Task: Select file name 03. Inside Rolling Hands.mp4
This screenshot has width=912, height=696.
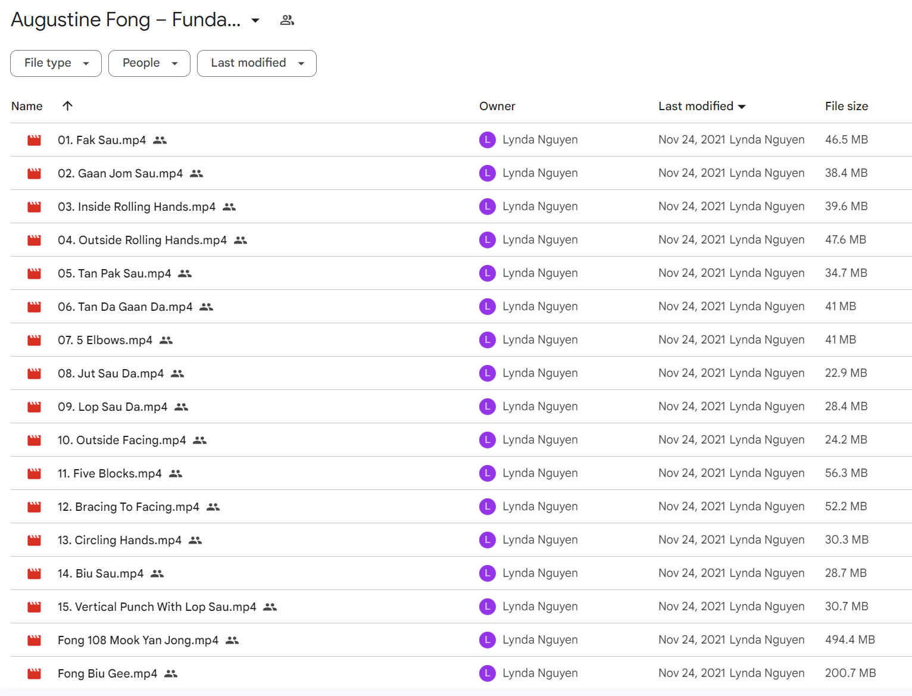Action: click(137, 207)
